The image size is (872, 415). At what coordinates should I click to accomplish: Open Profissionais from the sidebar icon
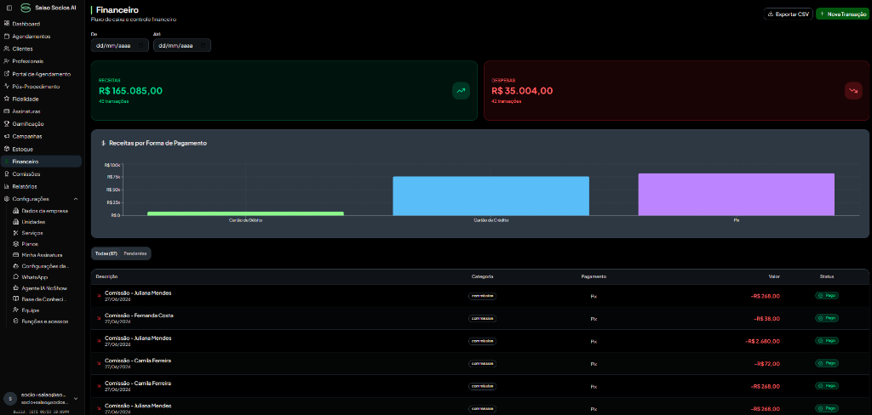click(7, 61)
